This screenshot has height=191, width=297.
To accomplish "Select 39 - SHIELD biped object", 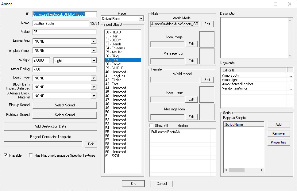I will click(122, 68).
